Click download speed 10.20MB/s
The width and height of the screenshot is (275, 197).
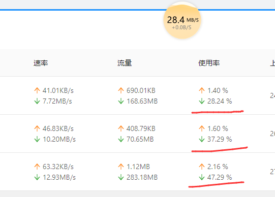(59, 139)
